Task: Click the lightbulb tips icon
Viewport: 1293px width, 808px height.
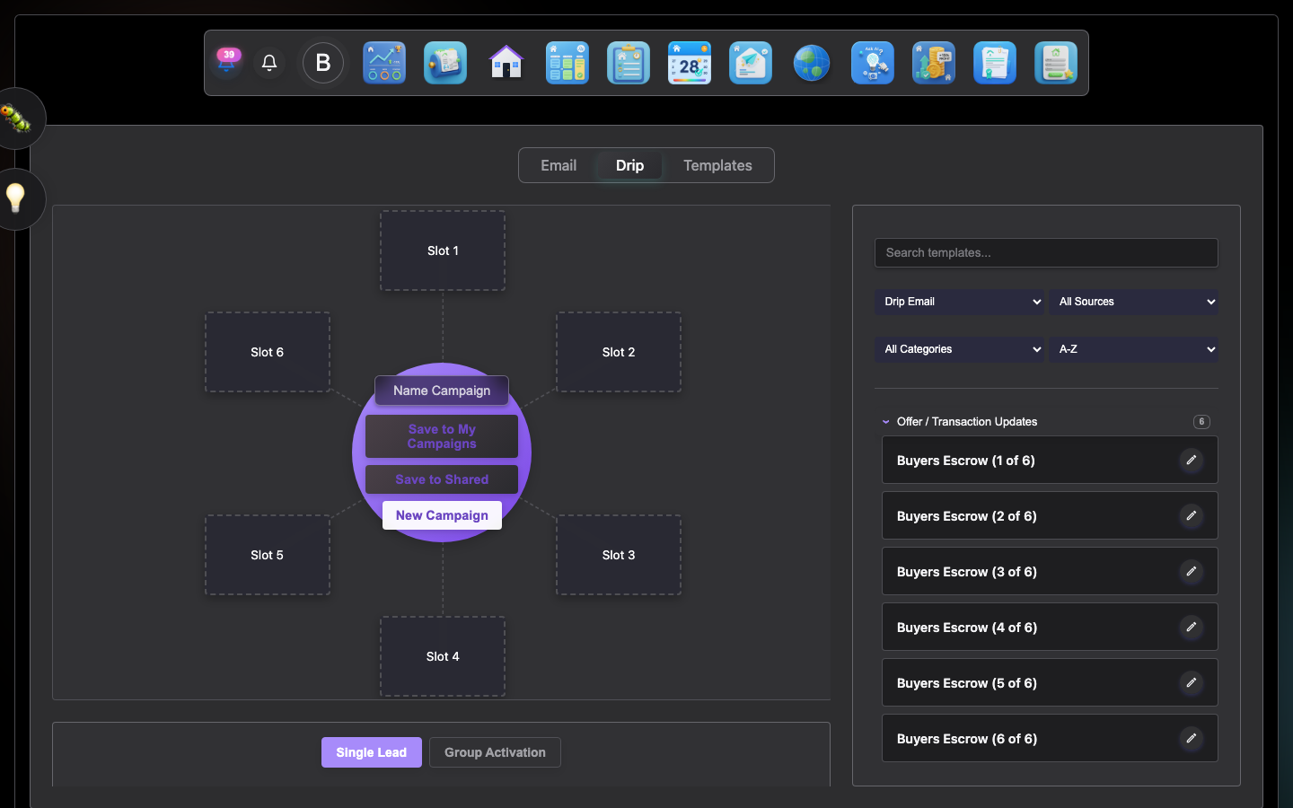Action: 15,198
